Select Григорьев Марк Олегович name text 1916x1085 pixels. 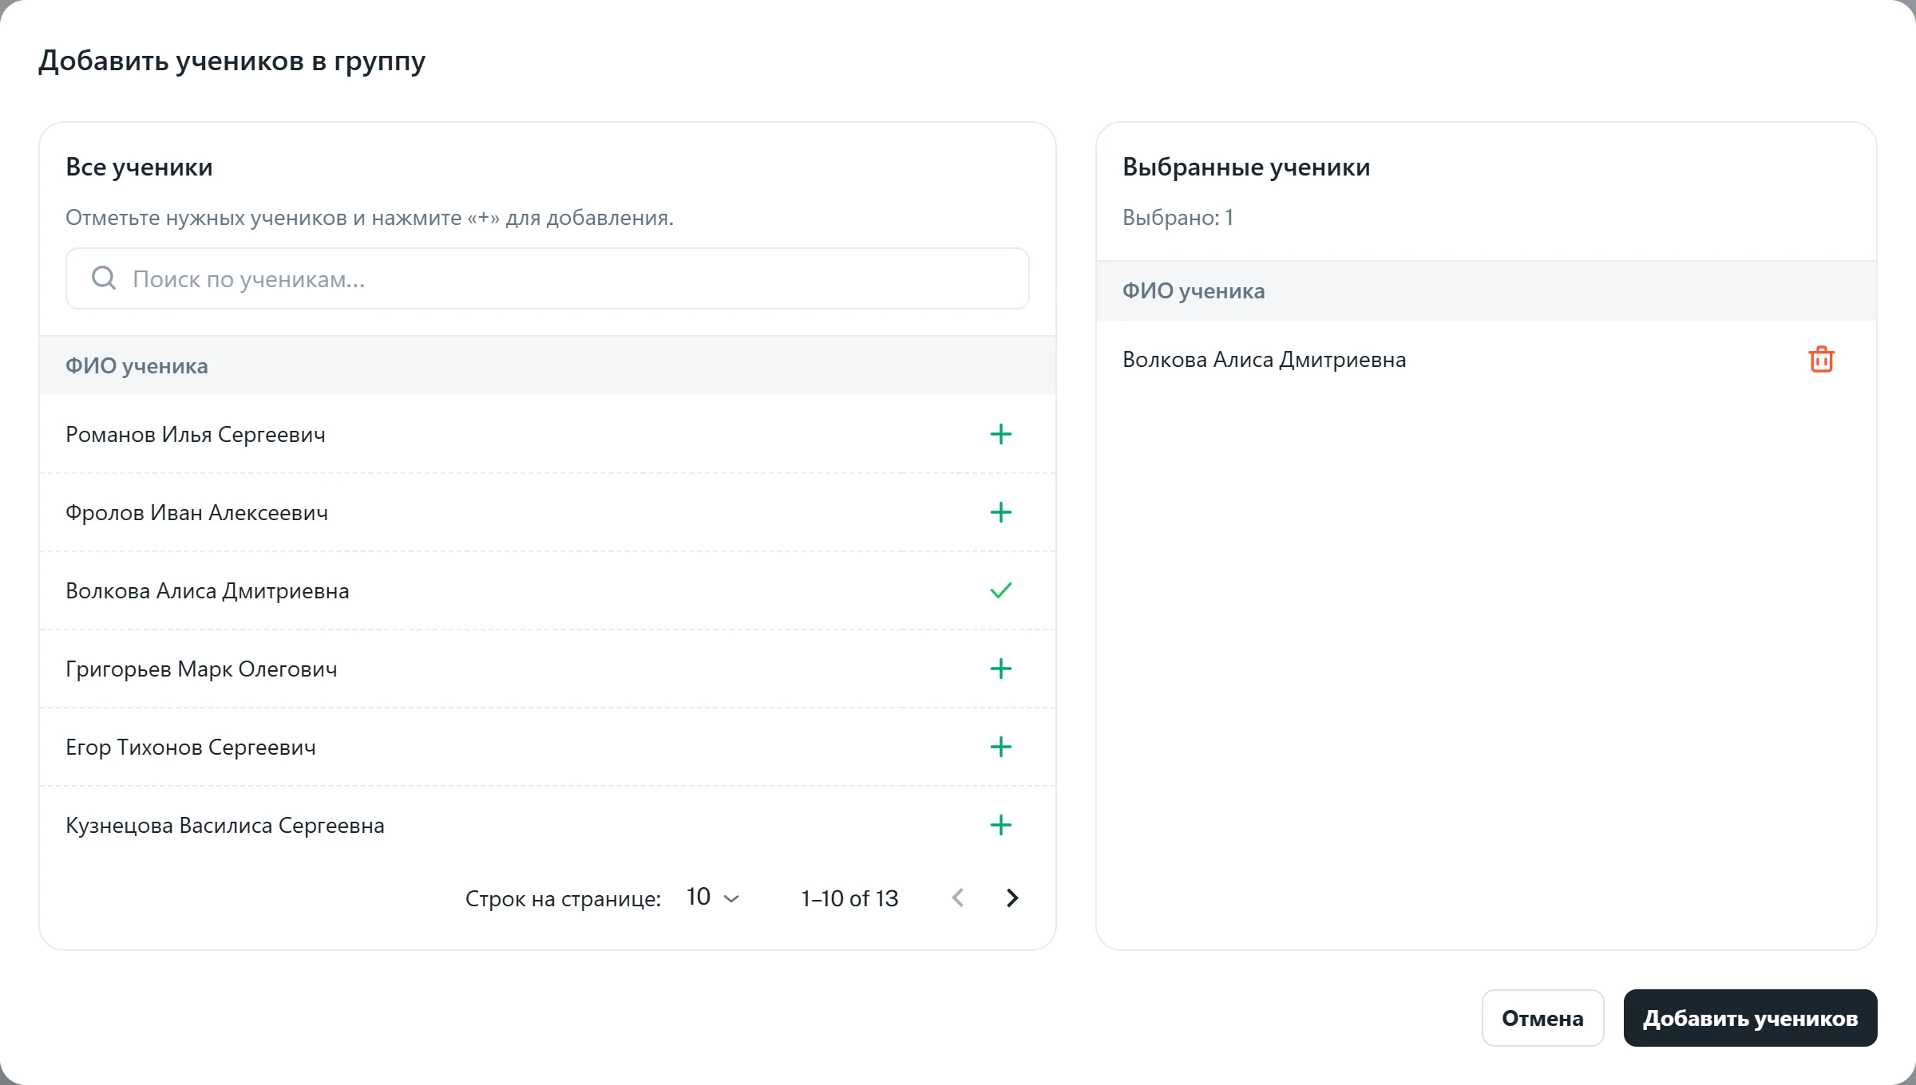[x=201, y=669]
